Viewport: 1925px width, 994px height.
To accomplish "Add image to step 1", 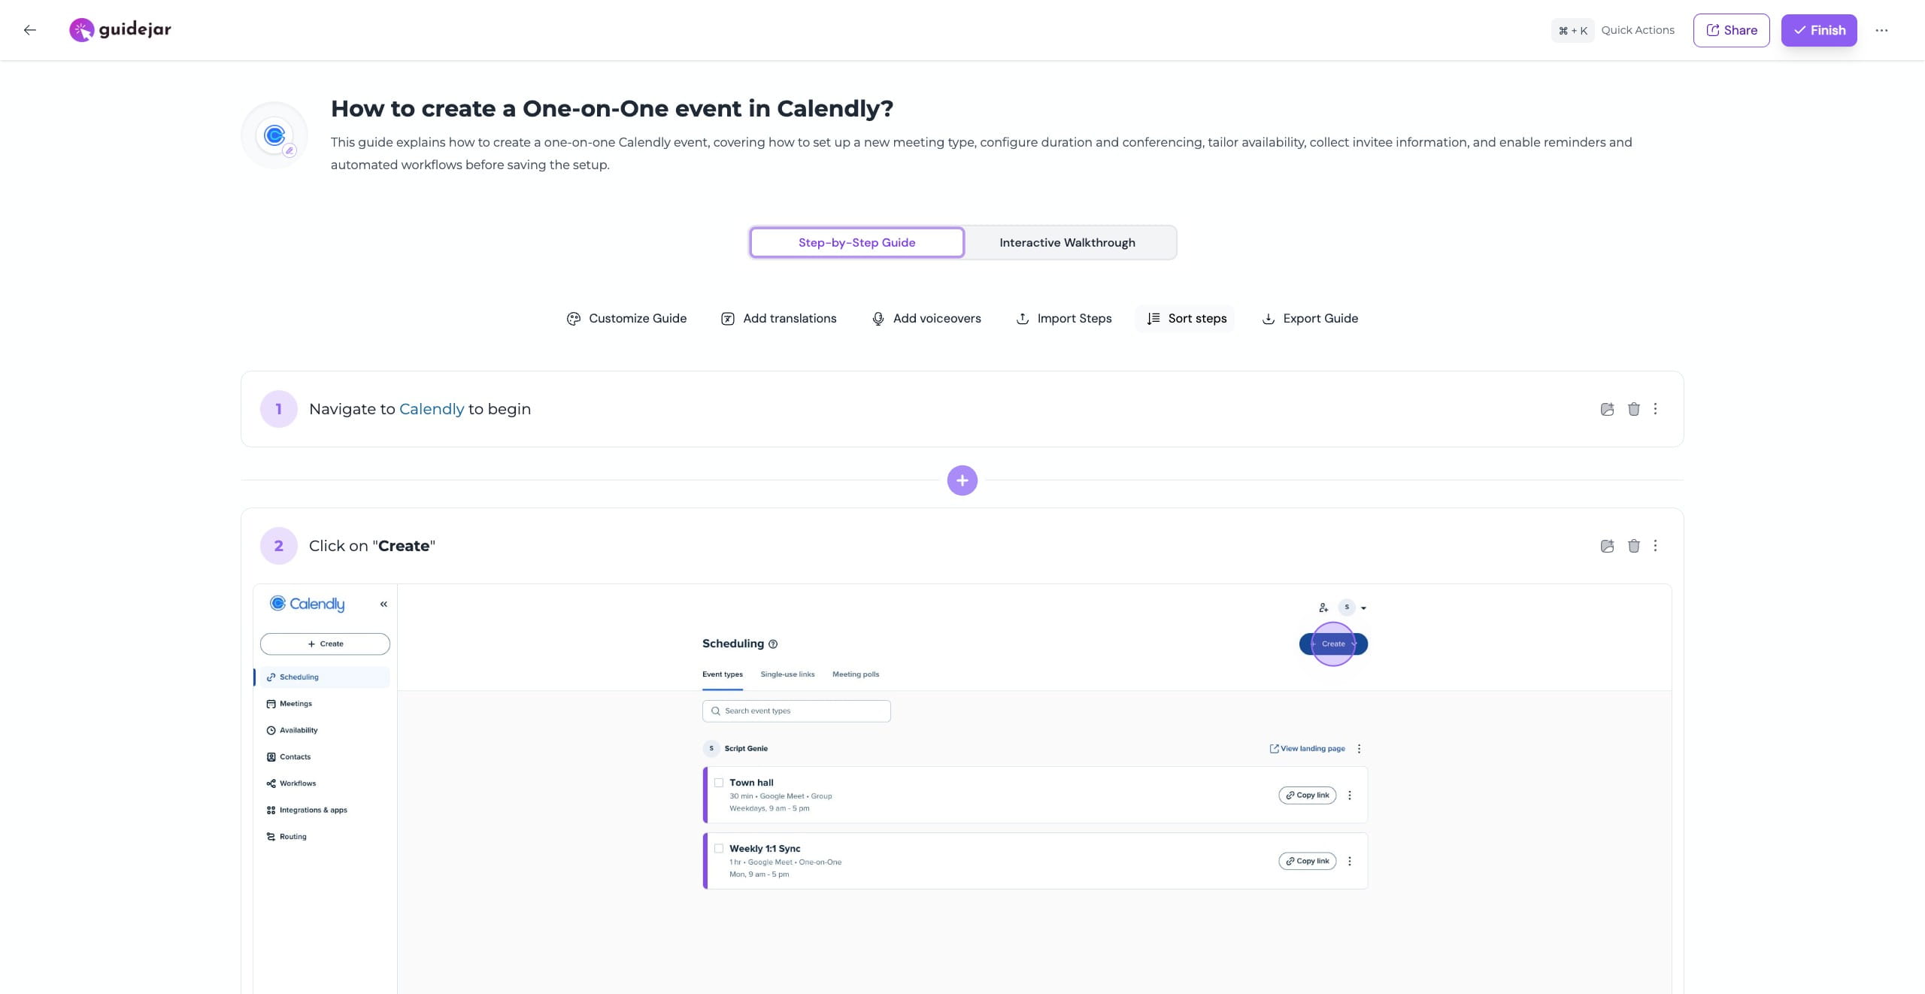I will click(1607, 409).
